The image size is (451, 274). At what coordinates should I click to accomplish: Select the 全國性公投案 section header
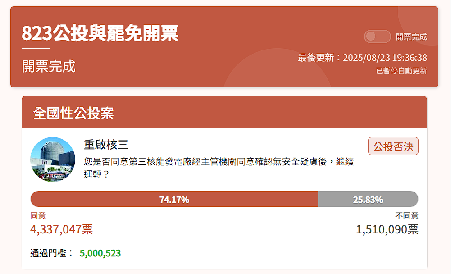pyautogui.click(x=73, y=113)
